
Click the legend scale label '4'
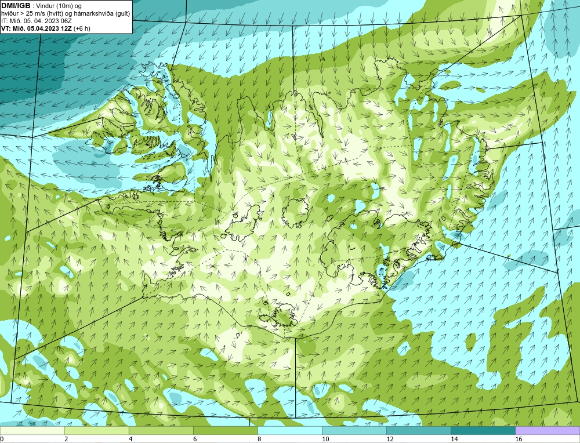click(130, 439)
